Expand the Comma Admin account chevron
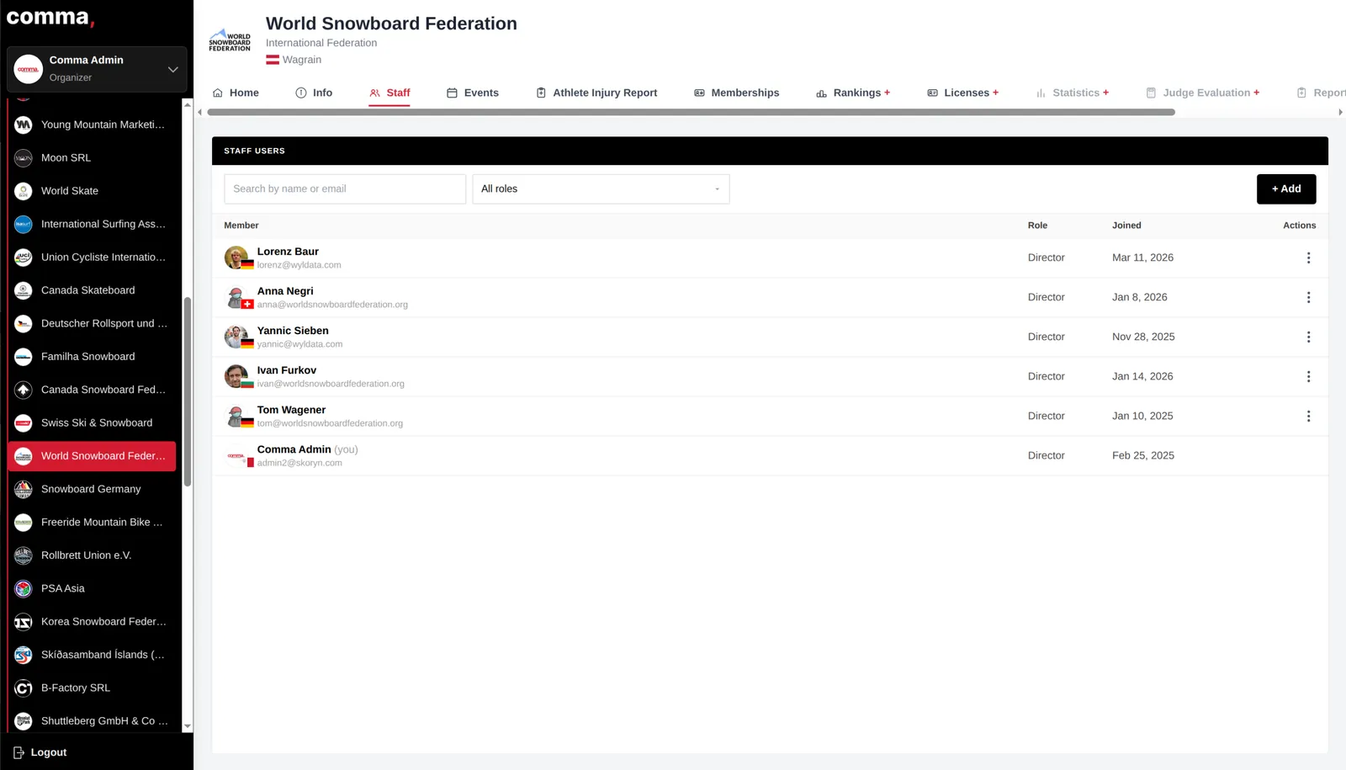 tap(172, 69)
